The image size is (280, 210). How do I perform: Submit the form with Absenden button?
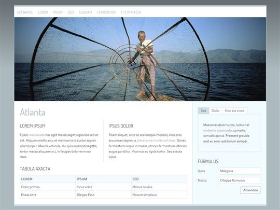[x=250, y=190]
